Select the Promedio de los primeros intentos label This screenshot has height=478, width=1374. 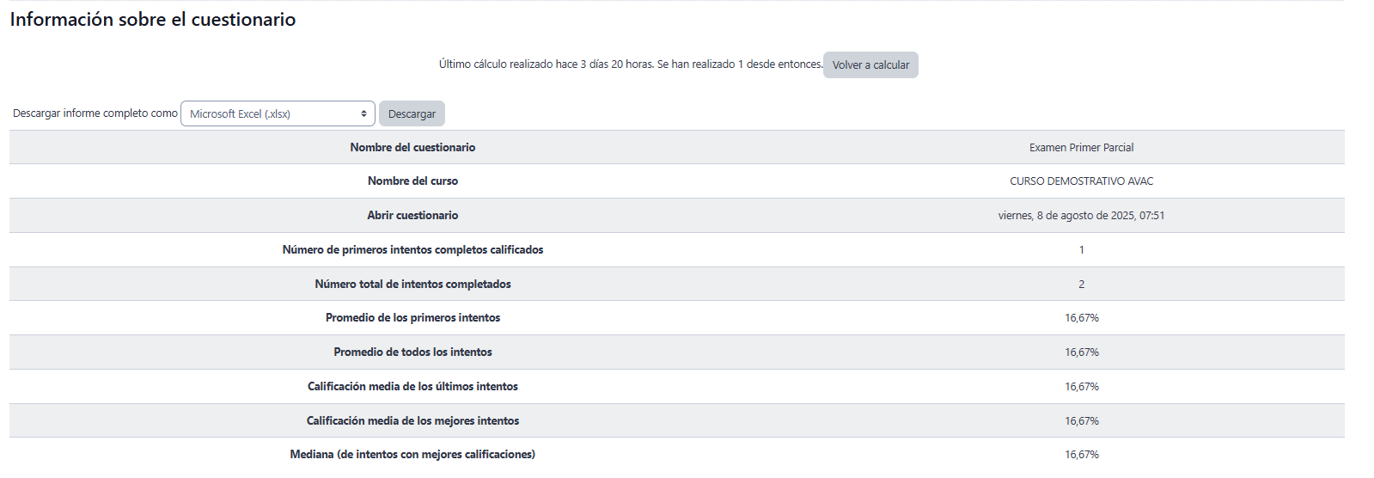tap(412, 318)
